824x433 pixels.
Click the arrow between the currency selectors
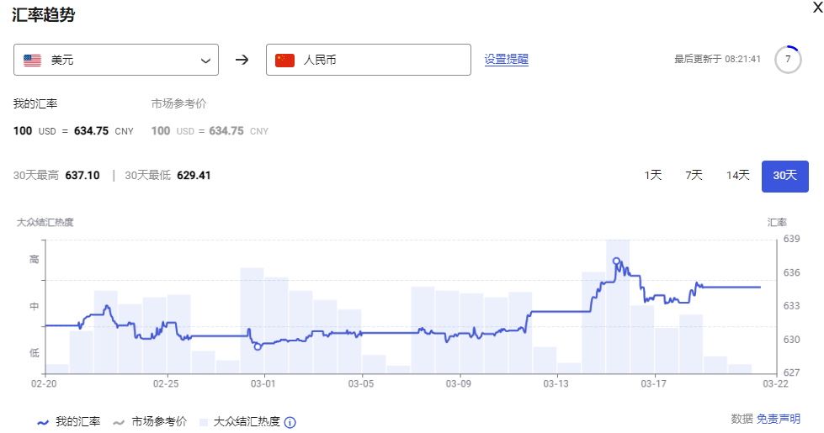pos(242,60)
